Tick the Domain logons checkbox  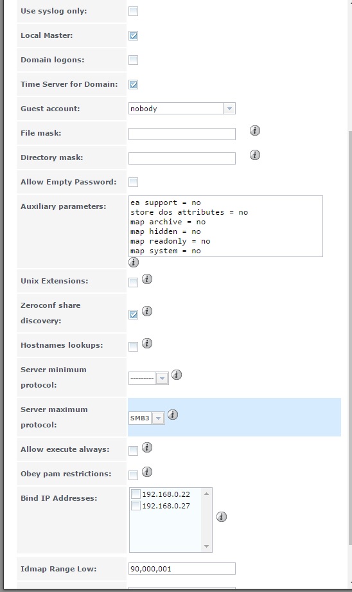click(133, 60)
